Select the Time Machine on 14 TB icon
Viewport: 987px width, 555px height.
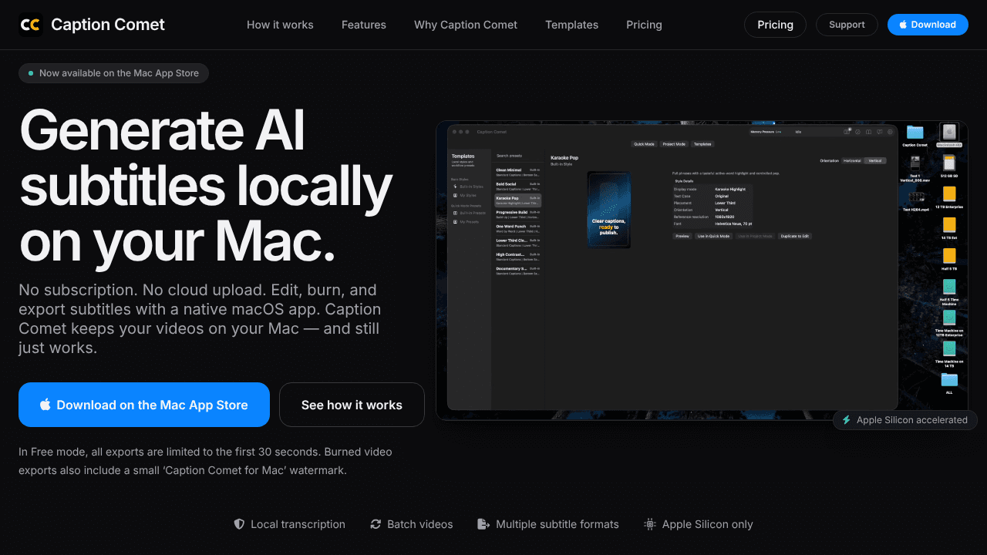pos(949,348)
